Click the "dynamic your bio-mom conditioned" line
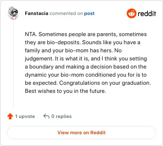 point(70,75)
